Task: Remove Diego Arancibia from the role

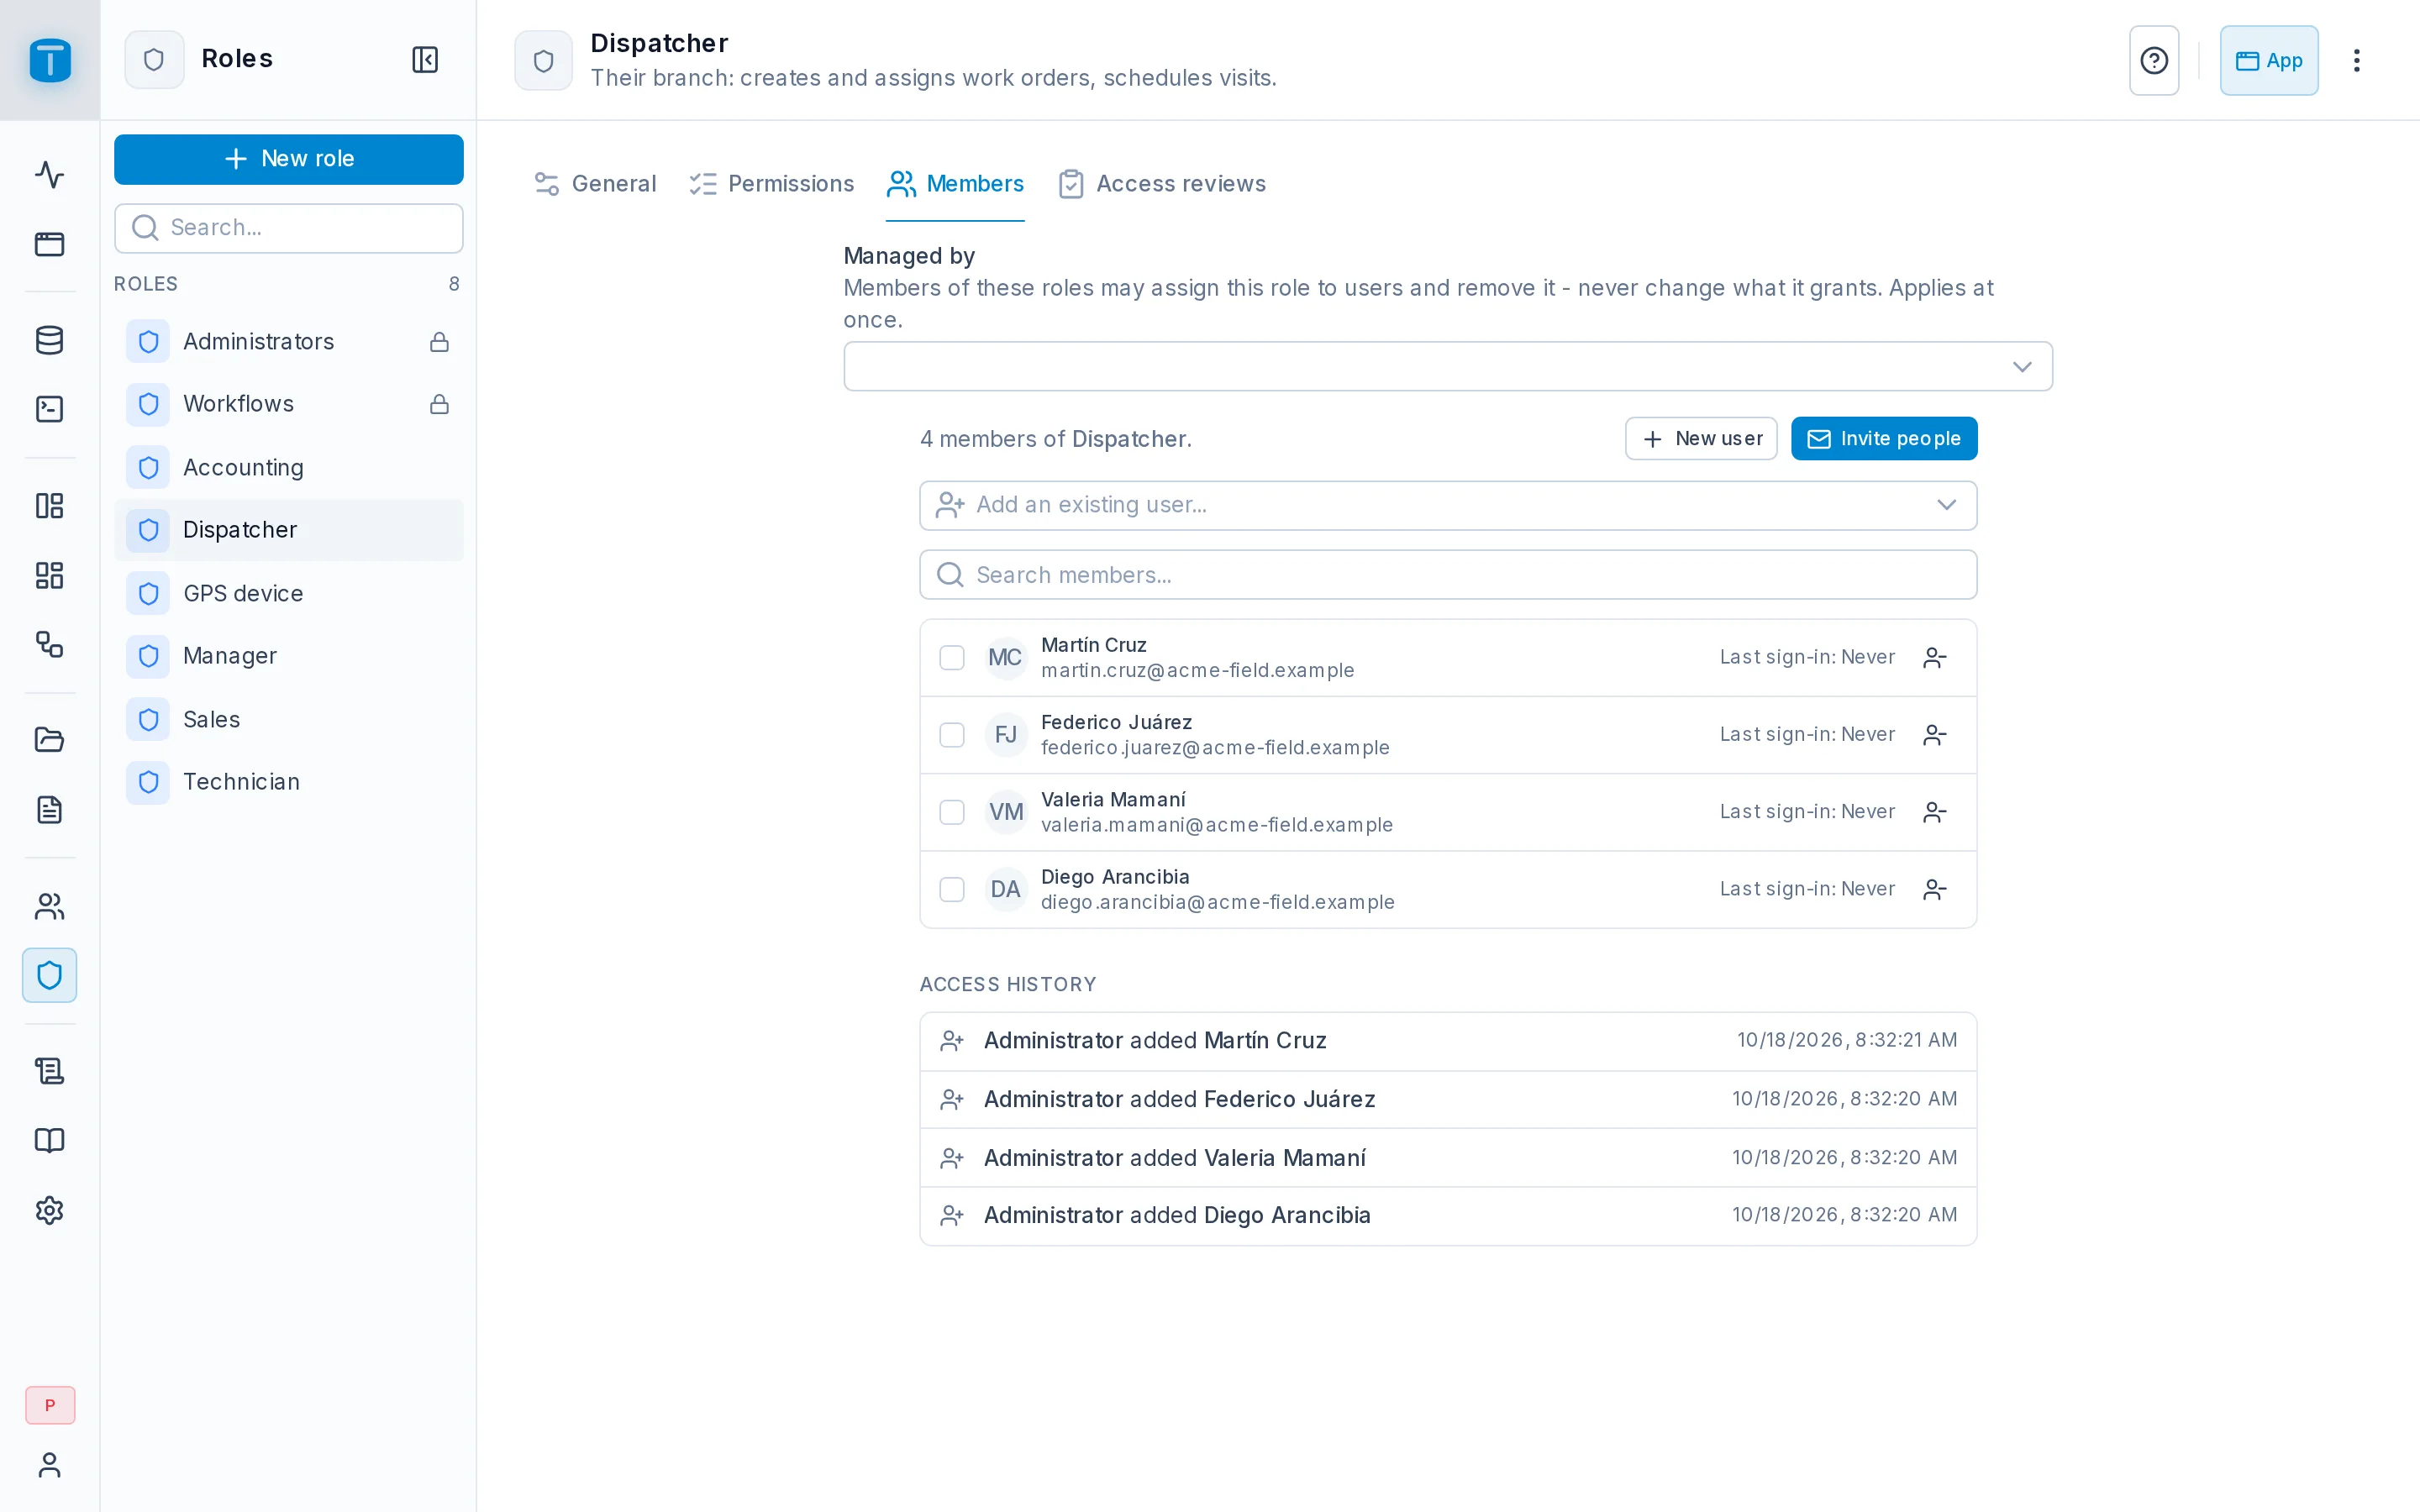Action: pos(1935,889)
